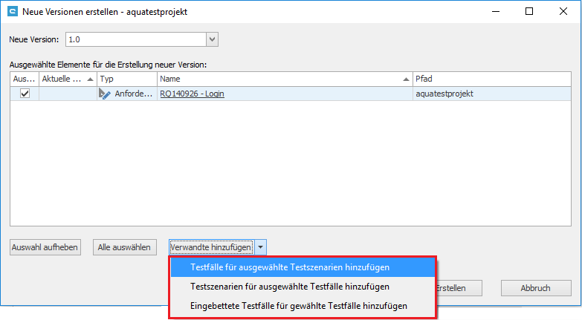
Task: Click the Pfad column header
Action: (491, 79)
